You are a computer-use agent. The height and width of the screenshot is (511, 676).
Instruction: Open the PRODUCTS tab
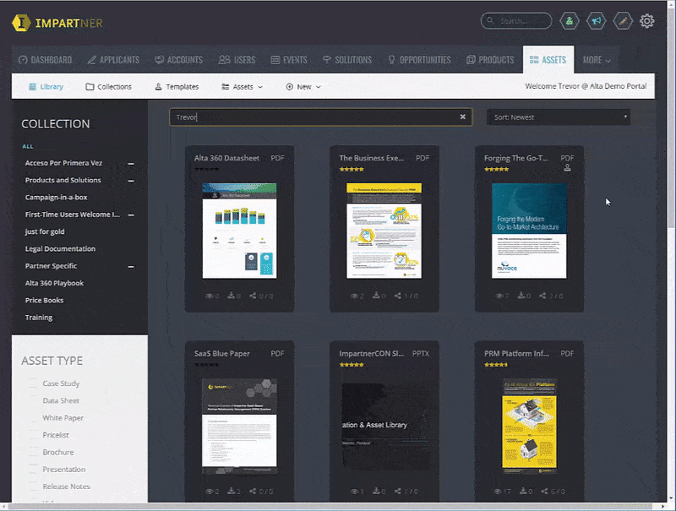click(x=490, y=60)
